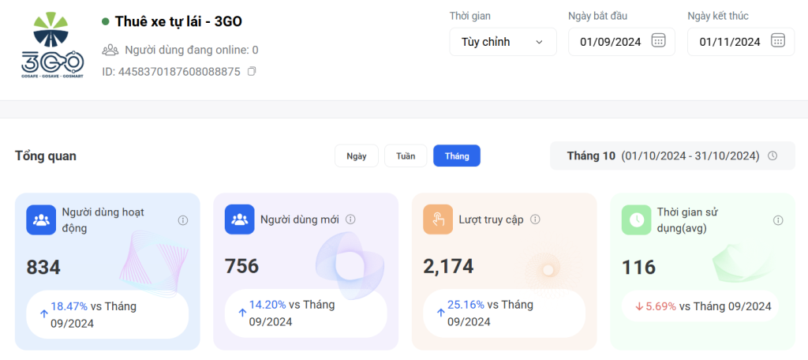The width and height of the screenshot is (808, 360).
Task: Click the 3GO app logo
Action: [52, 45]
